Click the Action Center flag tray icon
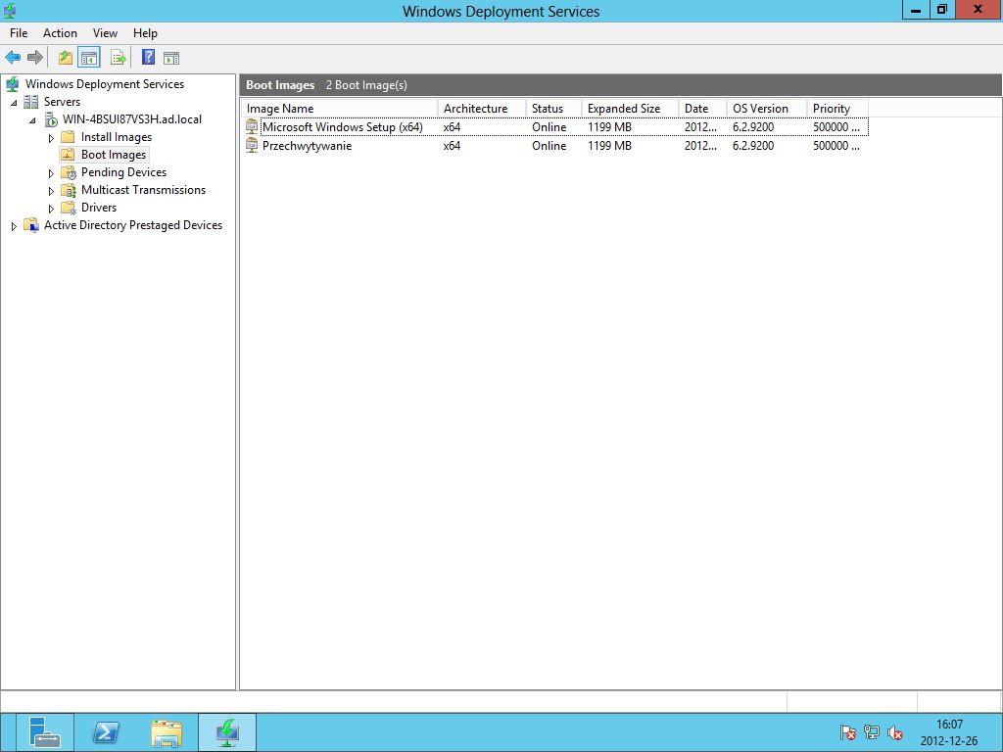 847,732
